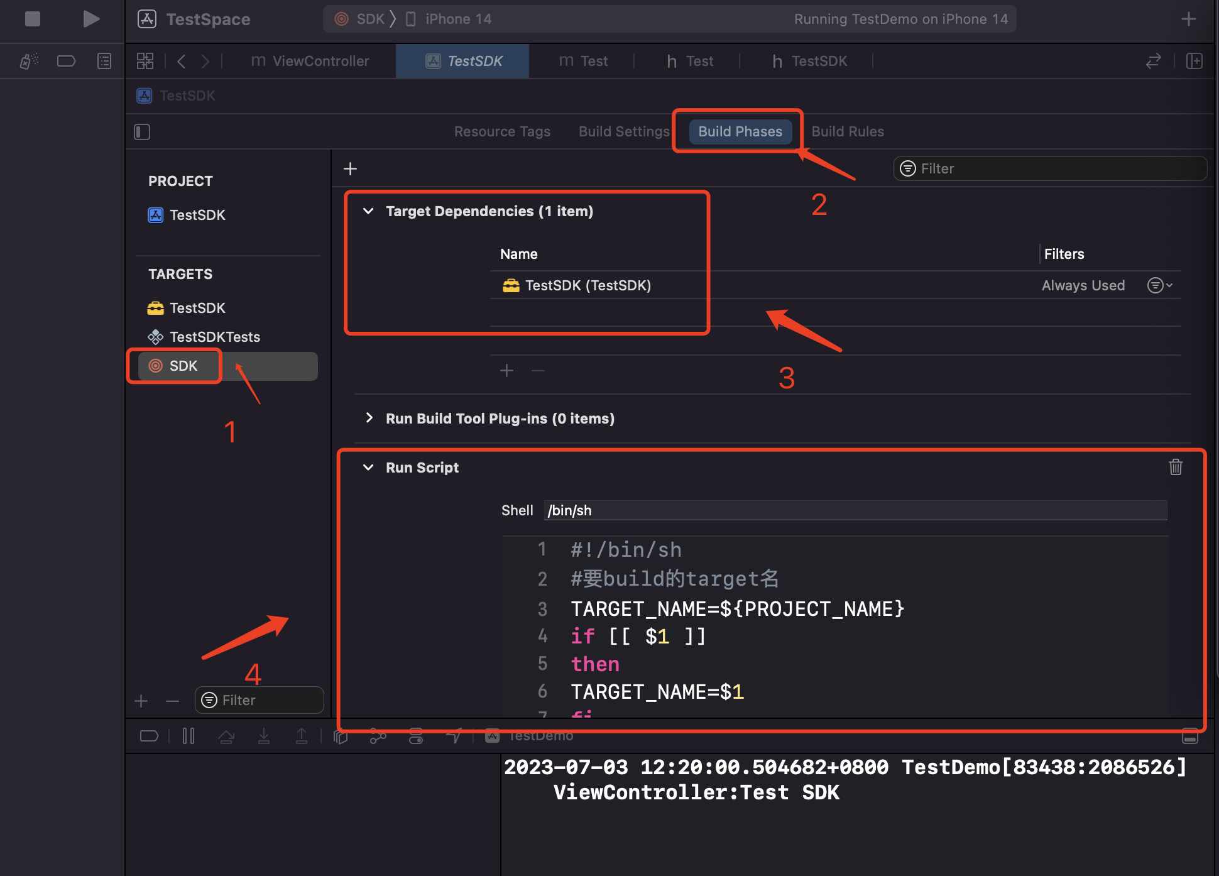The image size is (1219, 876).
Task: Collapse the Run Script section
Action: point(369,468)
